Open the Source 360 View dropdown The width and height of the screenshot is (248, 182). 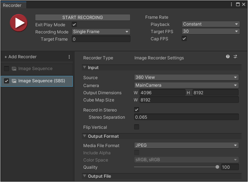186,77
